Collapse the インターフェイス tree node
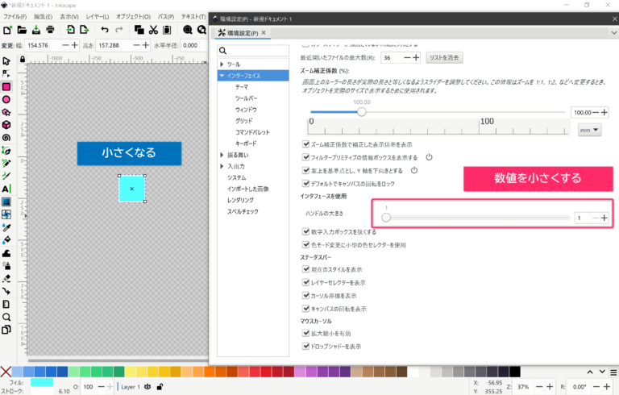 pyautogui.click(x=222, y=76)
